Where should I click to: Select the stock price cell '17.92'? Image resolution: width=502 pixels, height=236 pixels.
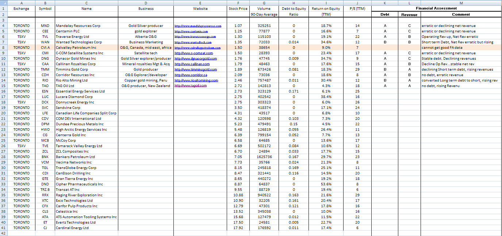(x=238, y=228)
